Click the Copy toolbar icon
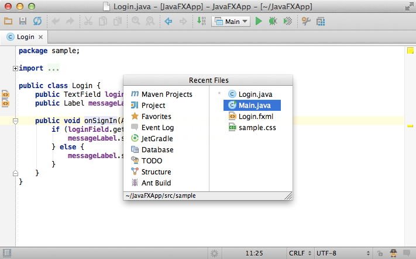Viewport: 416px width, 259px height. tap(102, 21)
